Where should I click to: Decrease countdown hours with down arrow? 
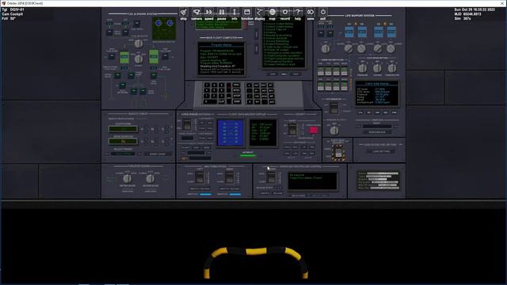[147, 131]
